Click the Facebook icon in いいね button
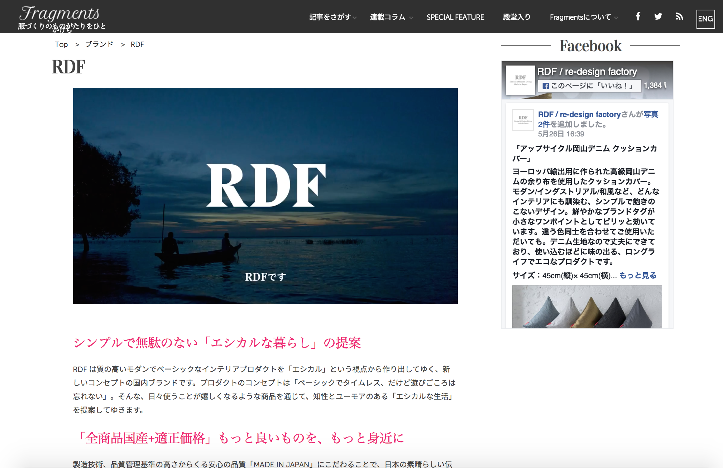The width and height of the screenshot is (723, 468). click(x=546, y=86)
